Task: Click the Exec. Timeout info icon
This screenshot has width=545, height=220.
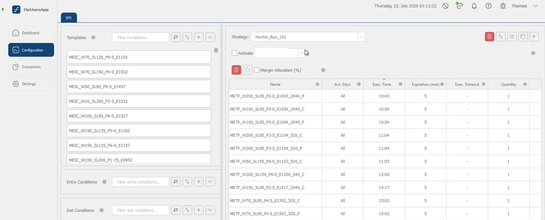Action: (x=484, y=84)
